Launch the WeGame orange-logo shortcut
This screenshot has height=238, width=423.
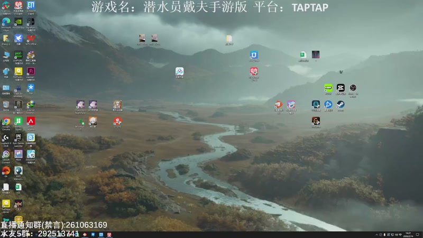pos(316,122)
